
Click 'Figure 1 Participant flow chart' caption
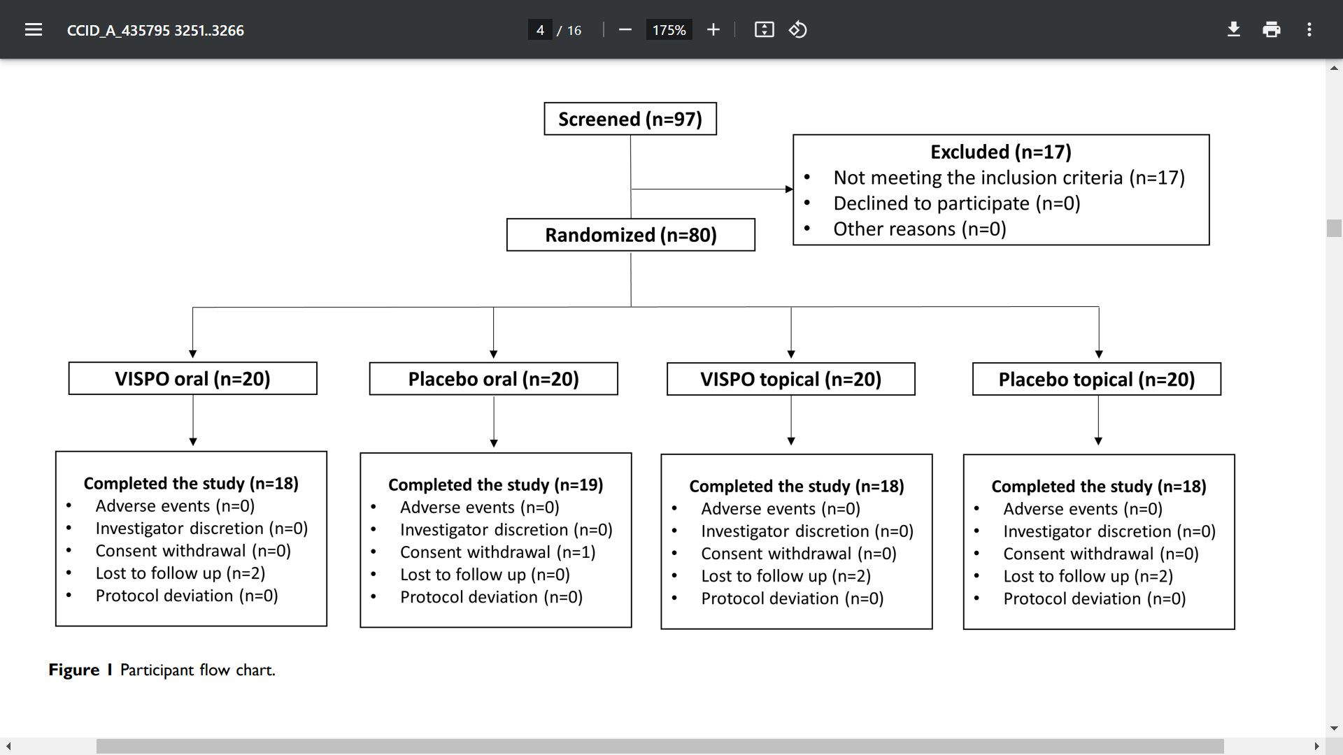coord(162,670)
